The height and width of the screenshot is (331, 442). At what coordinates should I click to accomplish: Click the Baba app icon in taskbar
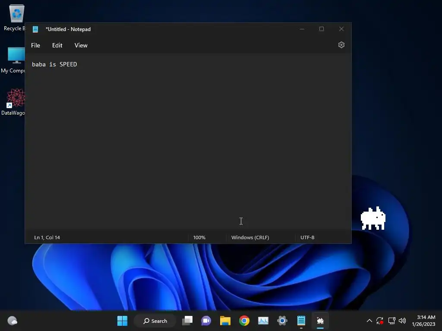[x=320, y=321]
